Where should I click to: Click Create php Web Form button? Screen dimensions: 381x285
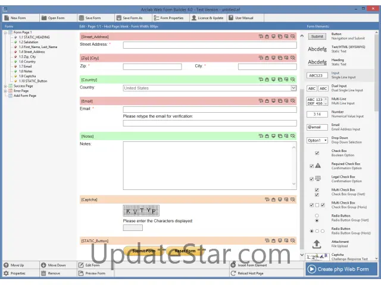(x=341, y=269)
